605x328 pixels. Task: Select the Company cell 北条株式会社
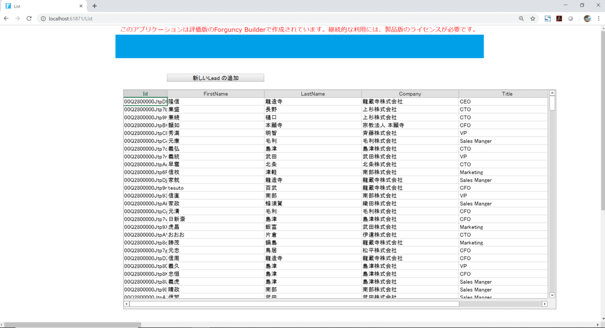click(x=410, y=164)
